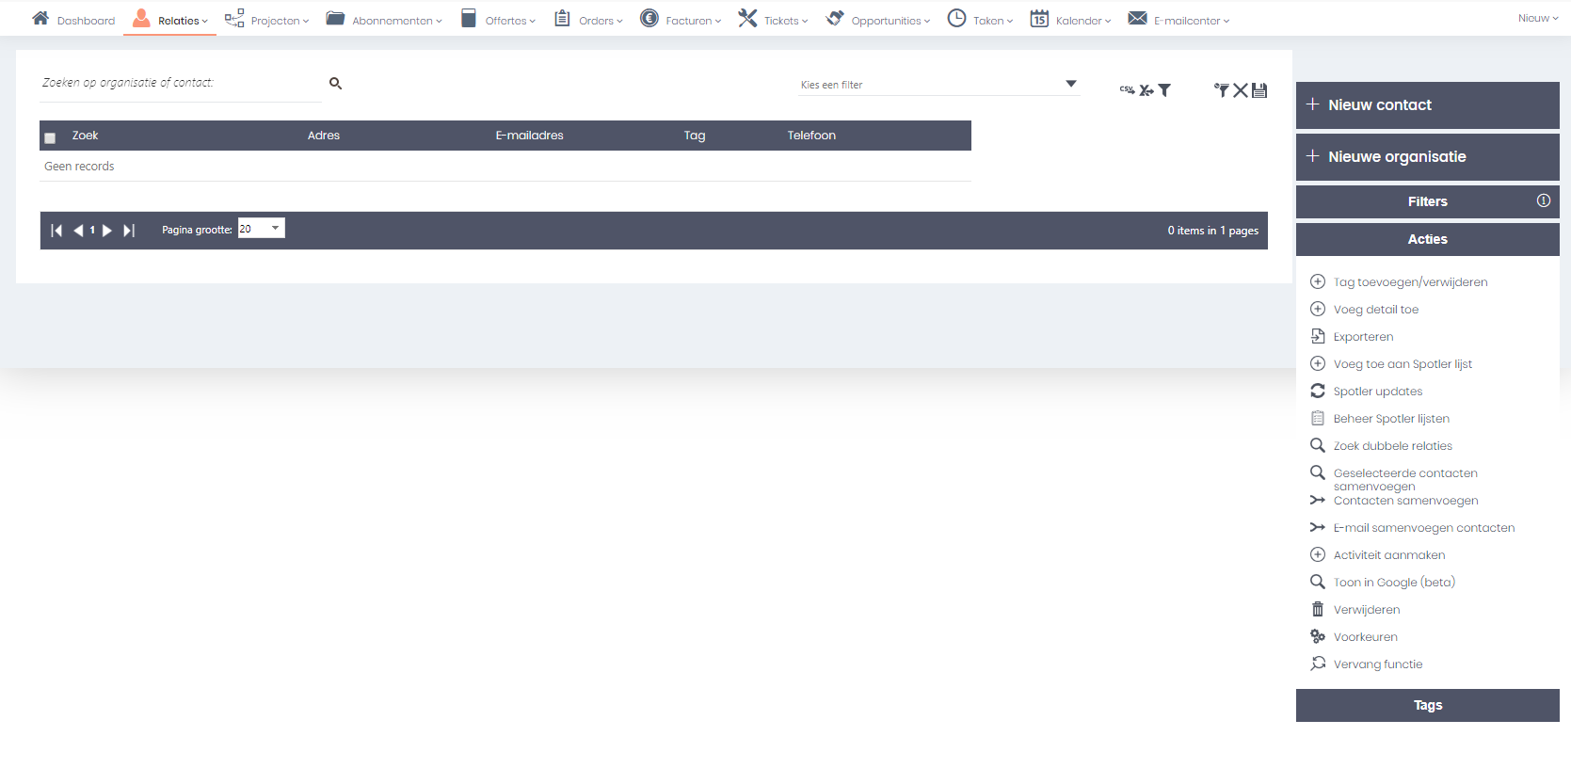1571x784 pixels.
Task: Open the Pagina grootte dropdown
Action: pyautogui.click(x=261, y=229)
